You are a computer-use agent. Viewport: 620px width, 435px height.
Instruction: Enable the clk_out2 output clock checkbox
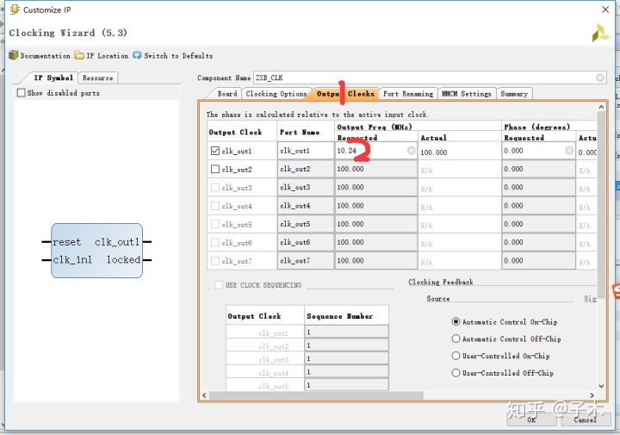(215, 169)
